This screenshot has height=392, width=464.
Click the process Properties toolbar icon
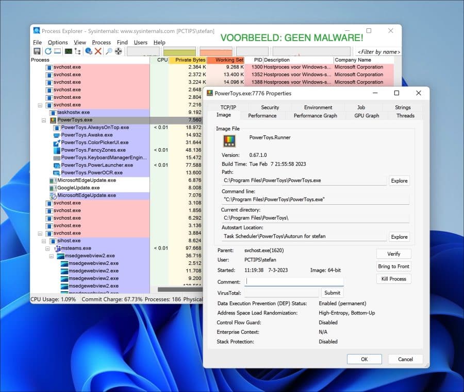[88, 51]
